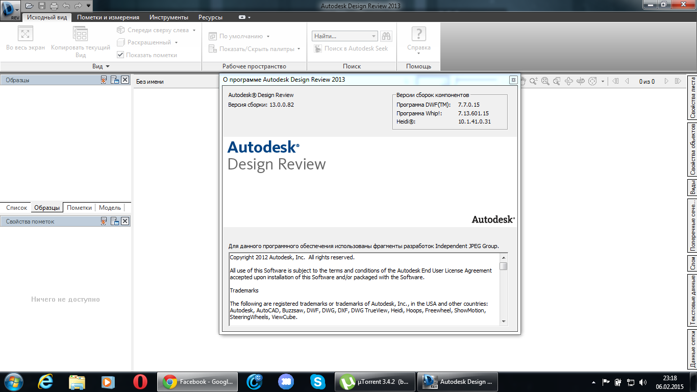Click the Redo arrow icon

point(78,6)
